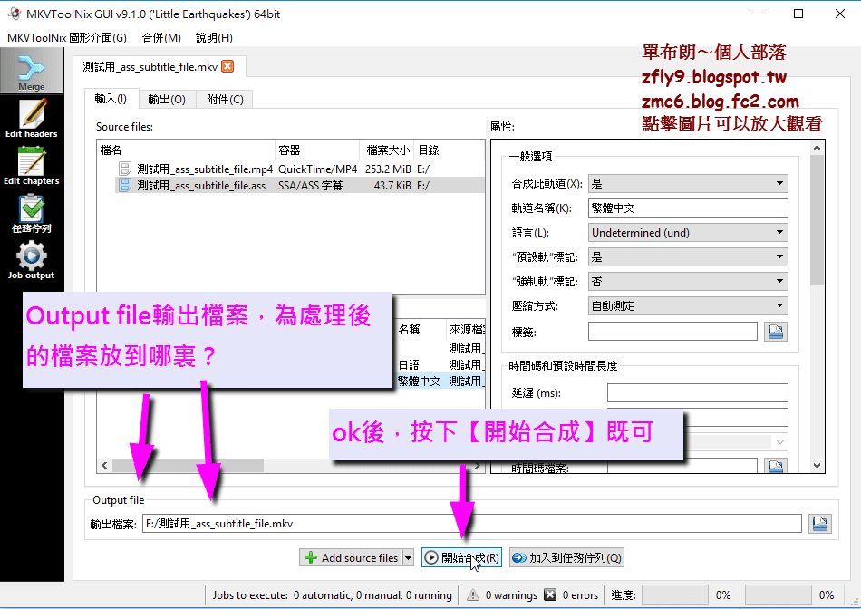The height and width of the screenshot is (609, 861).
Task: Click 開始合成(R) start multiplexing button
Action: click(x=461, y=558)
